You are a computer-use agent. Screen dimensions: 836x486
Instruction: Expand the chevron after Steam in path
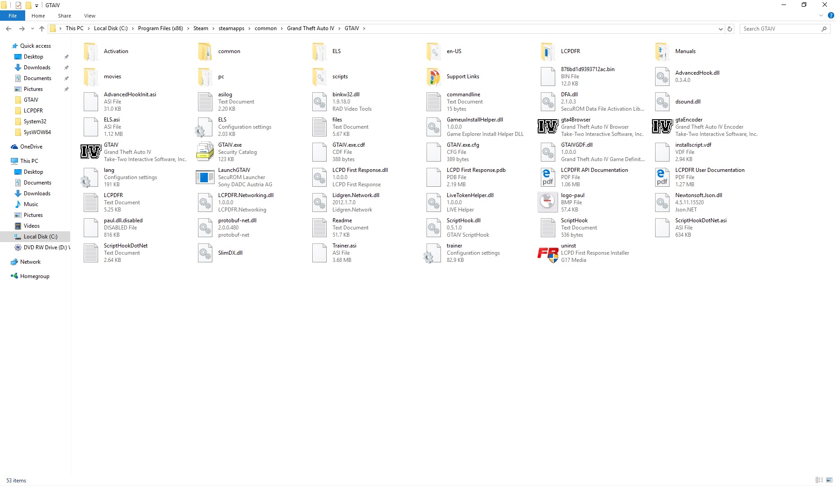pyautogui.click(x=214, y=28)
